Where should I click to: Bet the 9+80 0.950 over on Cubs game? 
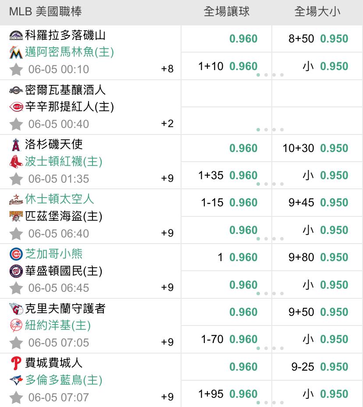point(317,257)
